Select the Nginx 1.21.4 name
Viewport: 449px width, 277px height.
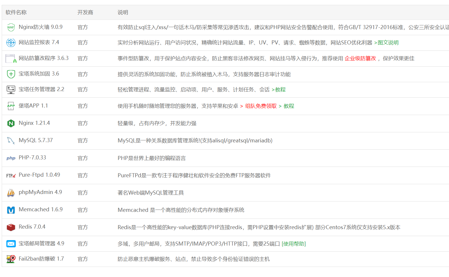pos(34,123)
